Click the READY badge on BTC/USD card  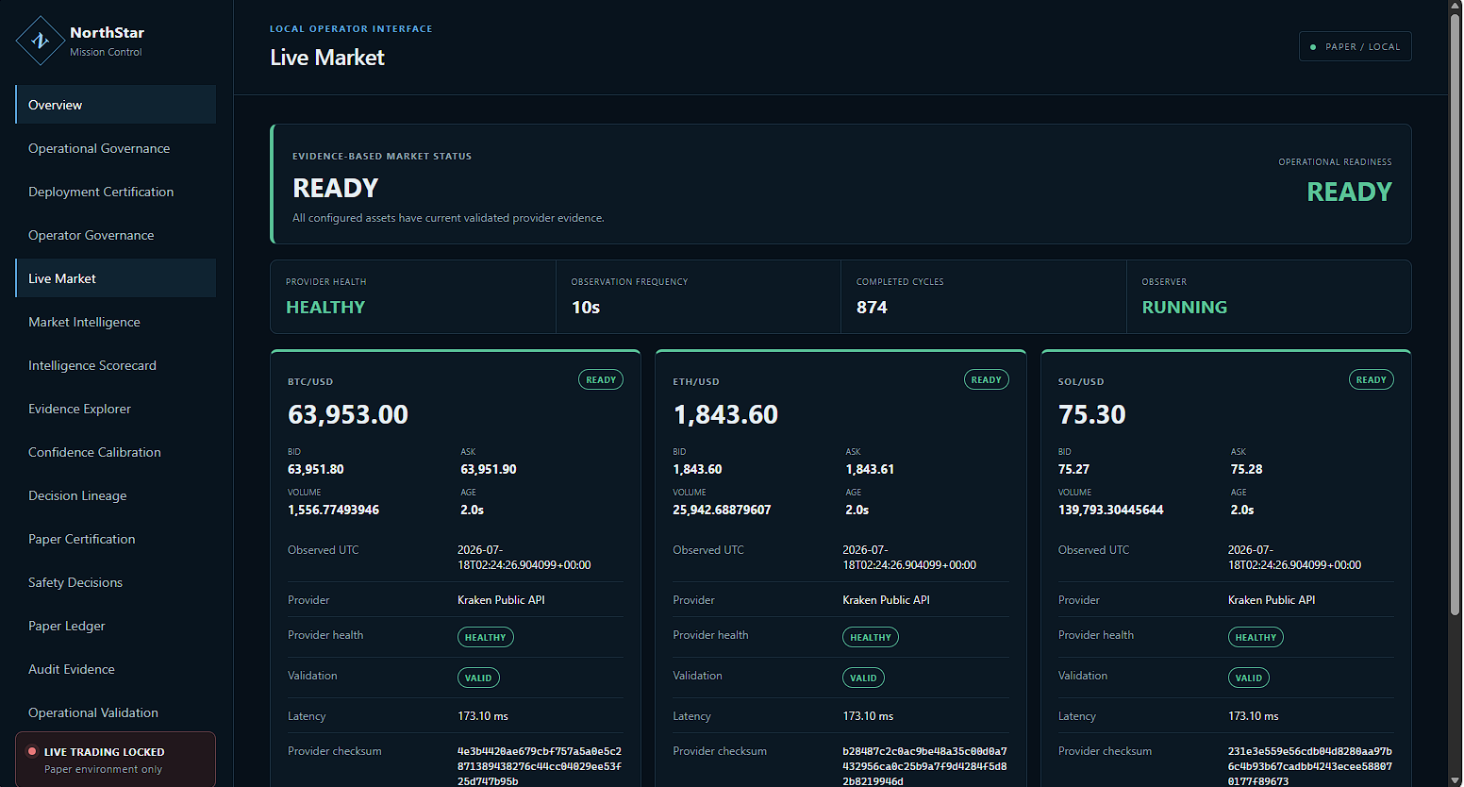601,380
